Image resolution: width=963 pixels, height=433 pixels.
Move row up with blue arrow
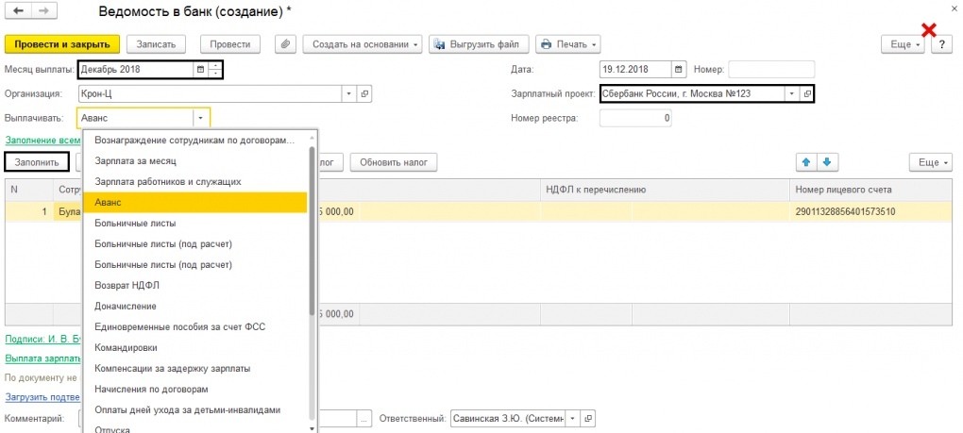coord(805,162)
